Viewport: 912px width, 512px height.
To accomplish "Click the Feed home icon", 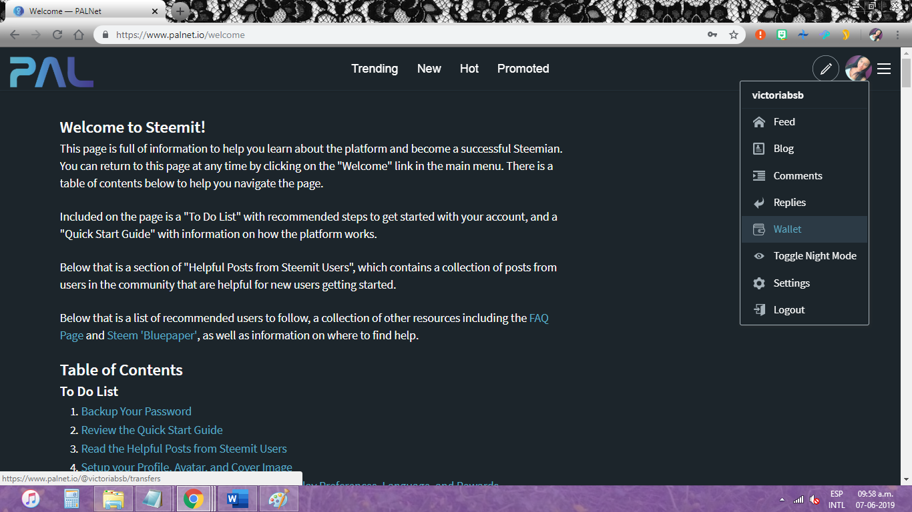I will tap(759, 122).
